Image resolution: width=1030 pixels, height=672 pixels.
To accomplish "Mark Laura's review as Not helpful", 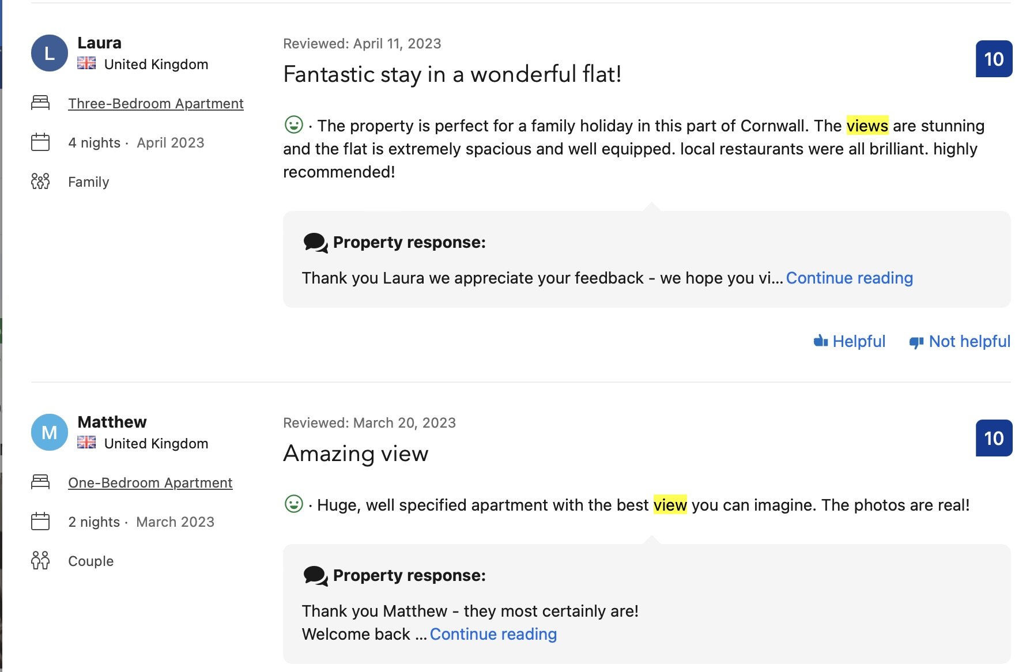I will 960,341.
